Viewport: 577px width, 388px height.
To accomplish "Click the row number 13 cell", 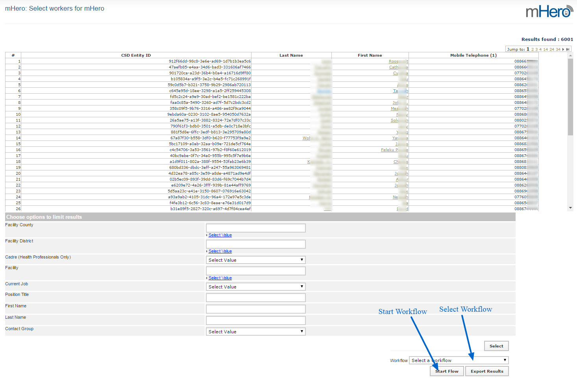I will (13, 132).
